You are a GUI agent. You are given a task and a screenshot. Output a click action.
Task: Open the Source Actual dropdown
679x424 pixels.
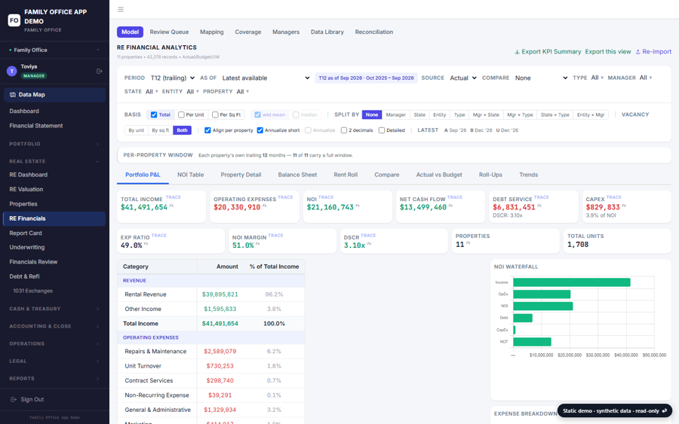pos(463,78)
